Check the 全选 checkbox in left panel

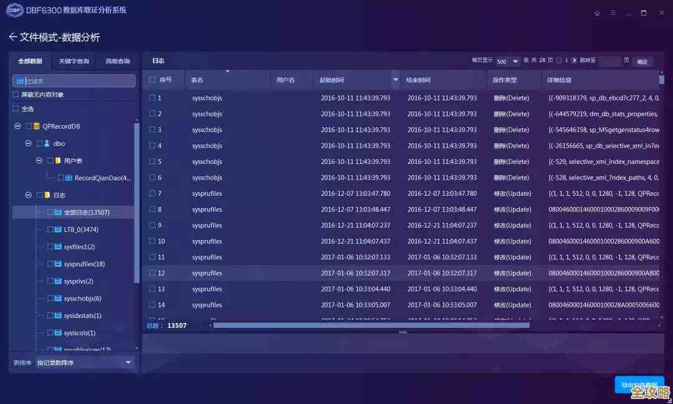pos(16,109)
